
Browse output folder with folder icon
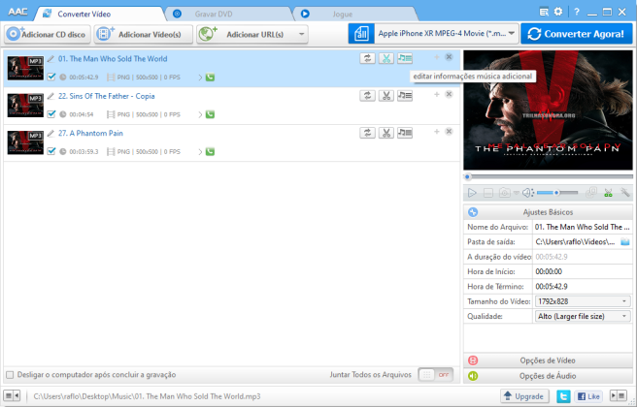[624, 242]
